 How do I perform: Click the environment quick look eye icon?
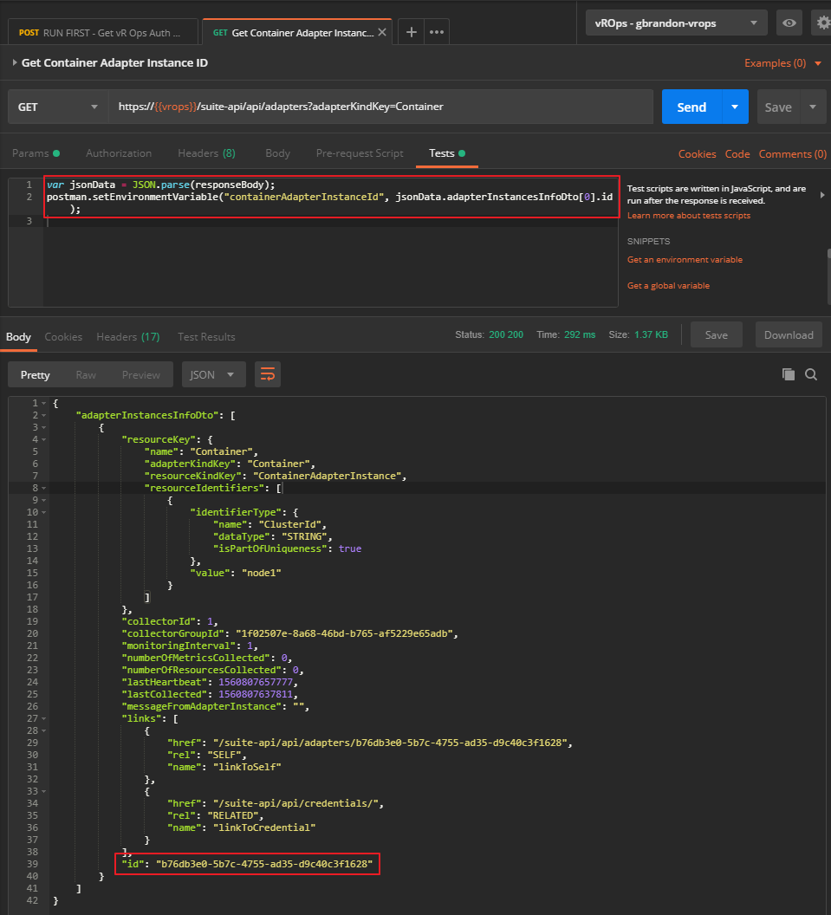789,23
